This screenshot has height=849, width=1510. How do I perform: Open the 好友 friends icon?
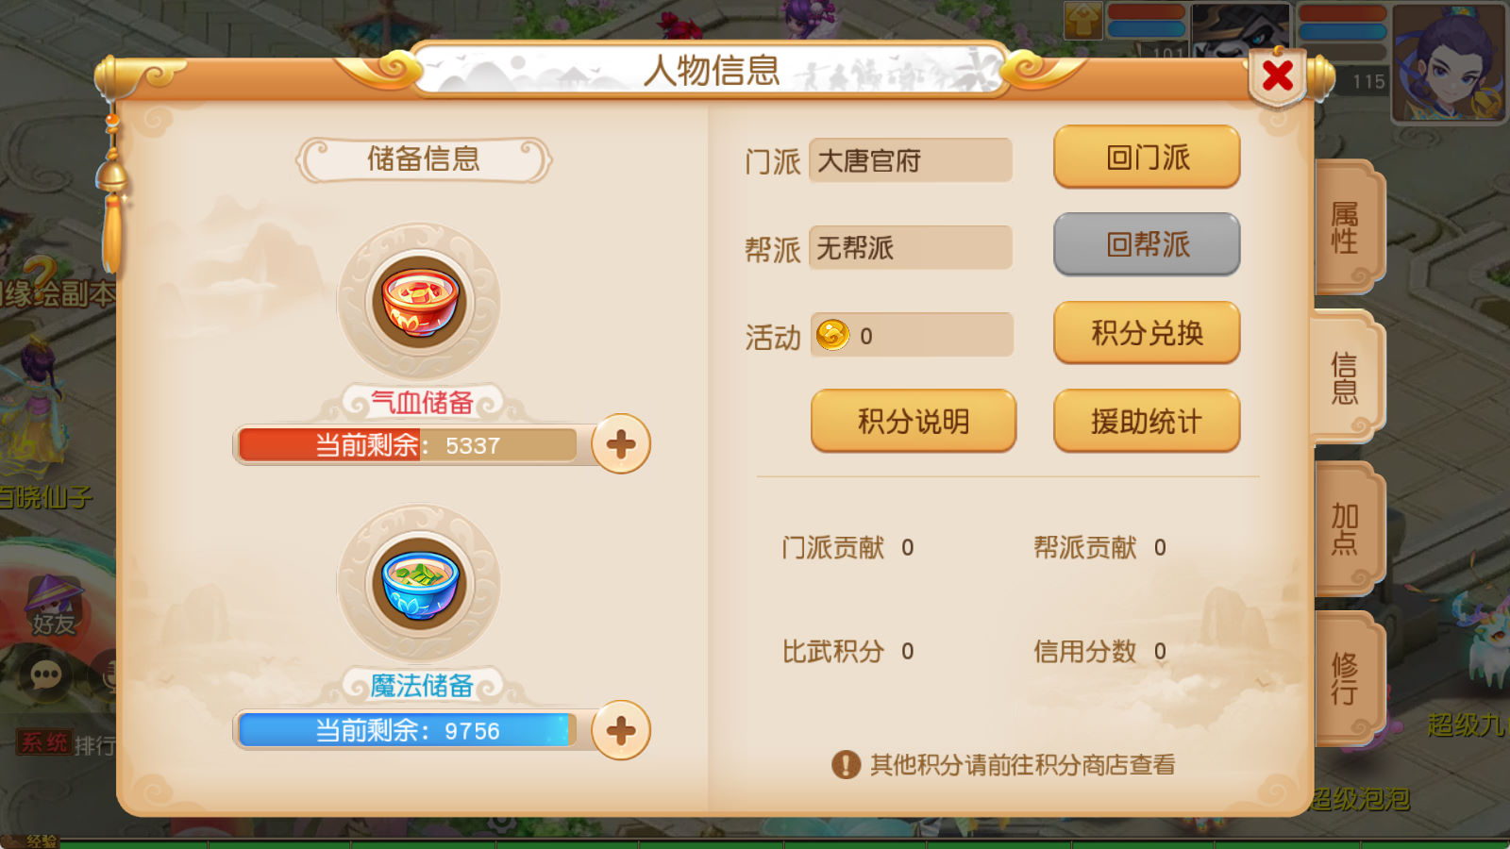coord(53,606)
